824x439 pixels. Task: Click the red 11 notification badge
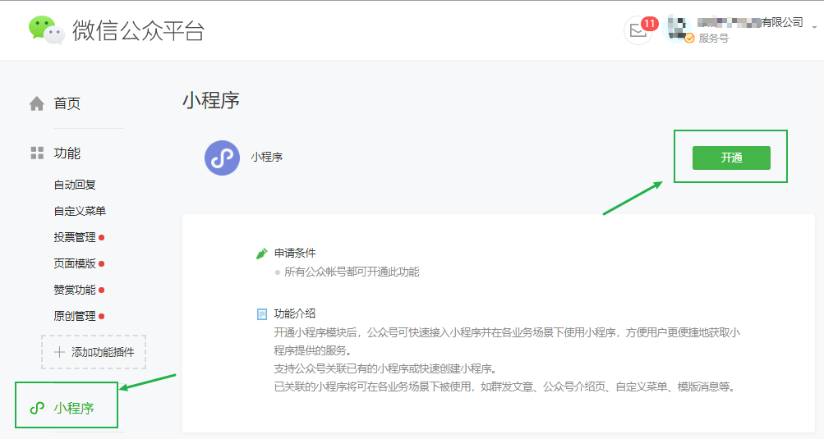650,24
